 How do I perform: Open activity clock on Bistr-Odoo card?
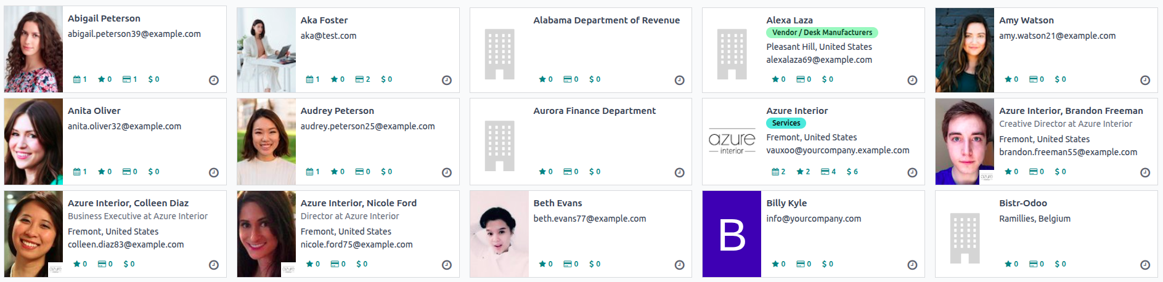(x=1145, y=265)
